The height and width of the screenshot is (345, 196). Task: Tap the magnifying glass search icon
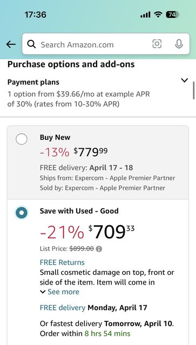[31, 44]
